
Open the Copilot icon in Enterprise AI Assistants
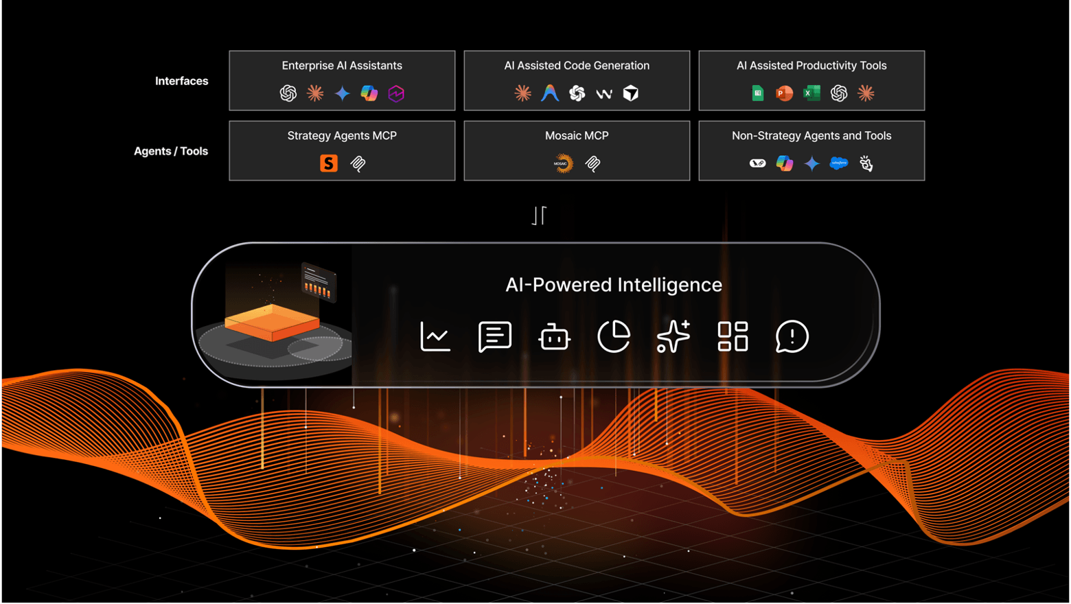point(369,93)
